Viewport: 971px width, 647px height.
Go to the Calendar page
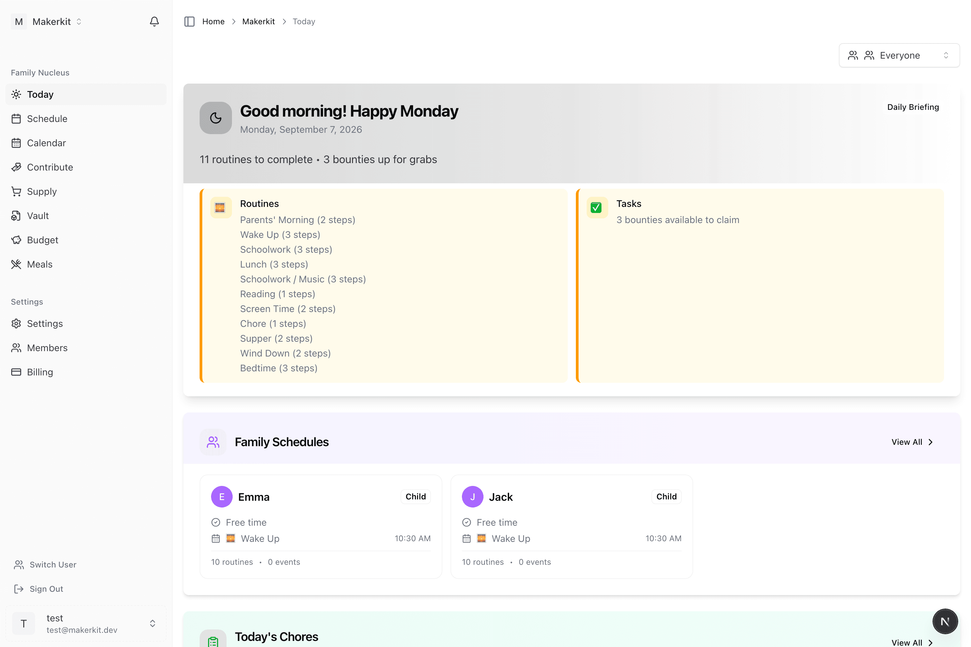coord(86,143)
